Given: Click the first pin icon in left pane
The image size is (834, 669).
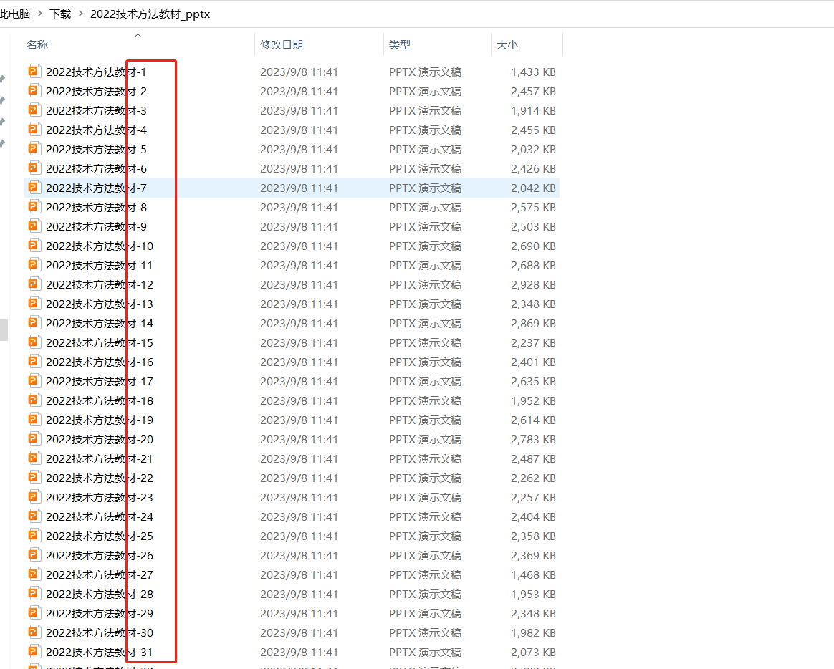Looking at the screenshot, I should (2, 79).
